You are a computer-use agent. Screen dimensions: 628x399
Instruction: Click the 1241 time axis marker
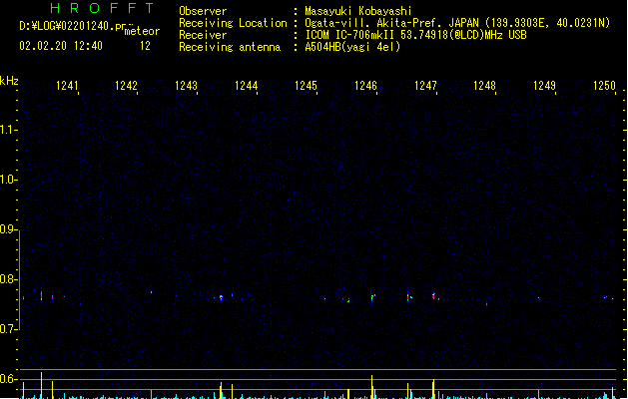pyautogui.click(x=67, y=86)
